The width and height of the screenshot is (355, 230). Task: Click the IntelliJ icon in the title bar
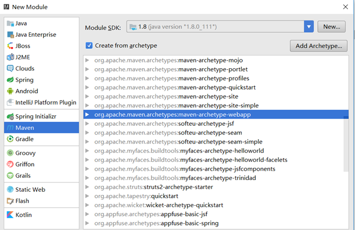coord(6,7)
